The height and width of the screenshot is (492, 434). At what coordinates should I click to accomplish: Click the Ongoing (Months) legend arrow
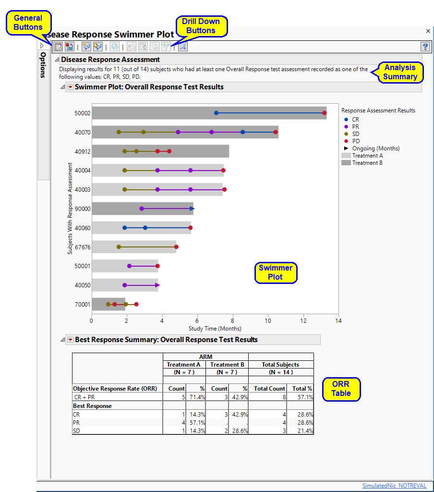coord(346,148)
